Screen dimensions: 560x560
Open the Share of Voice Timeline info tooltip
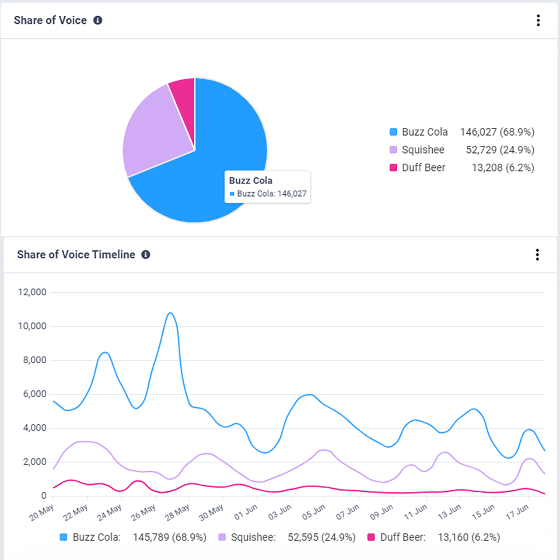[x=145, y=254]
